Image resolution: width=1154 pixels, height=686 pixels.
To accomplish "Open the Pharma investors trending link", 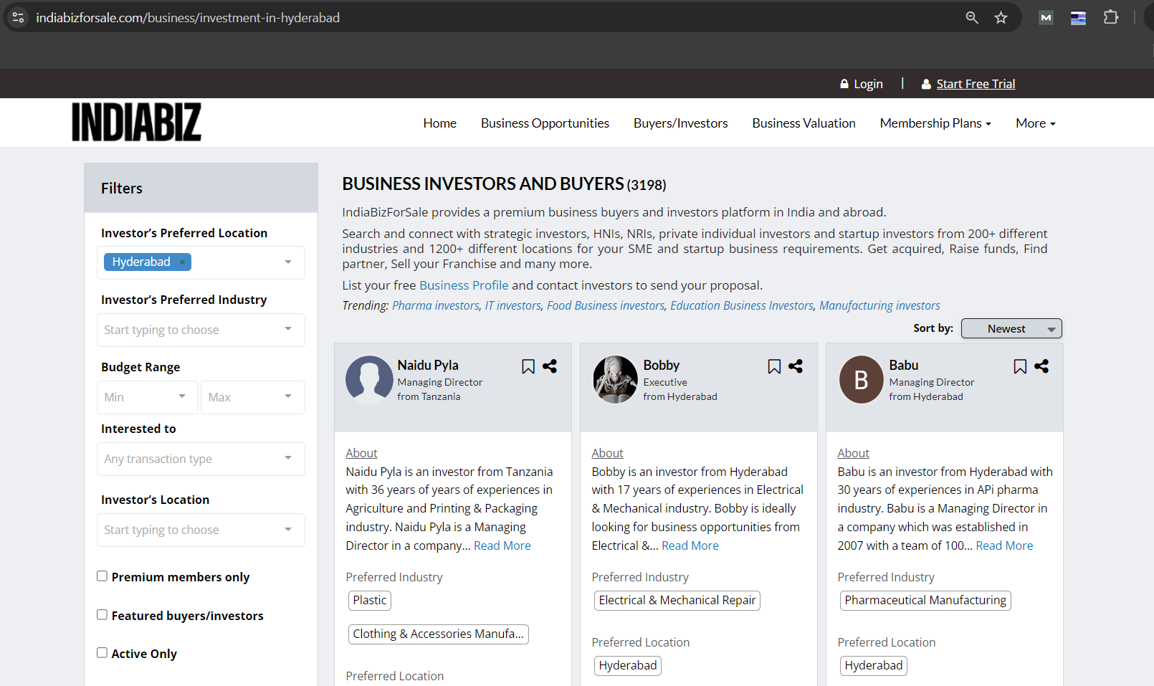I will click(436, 305).
